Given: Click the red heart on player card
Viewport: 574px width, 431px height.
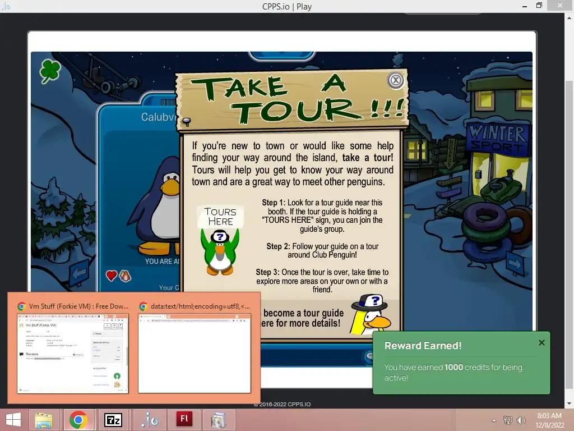Looking at the screenshot, I should pos(112,275).
